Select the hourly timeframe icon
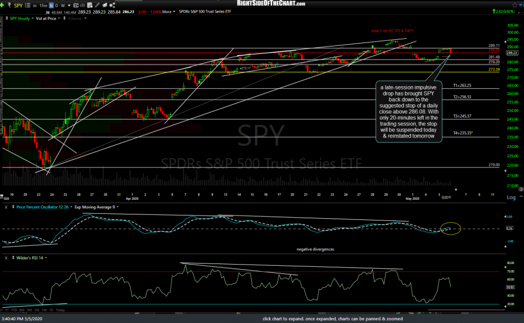 point(51,5)
